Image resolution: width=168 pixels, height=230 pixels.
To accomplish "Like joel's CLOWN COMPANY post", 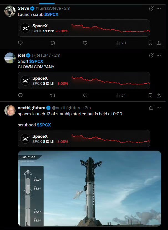I will pos(85,96).
